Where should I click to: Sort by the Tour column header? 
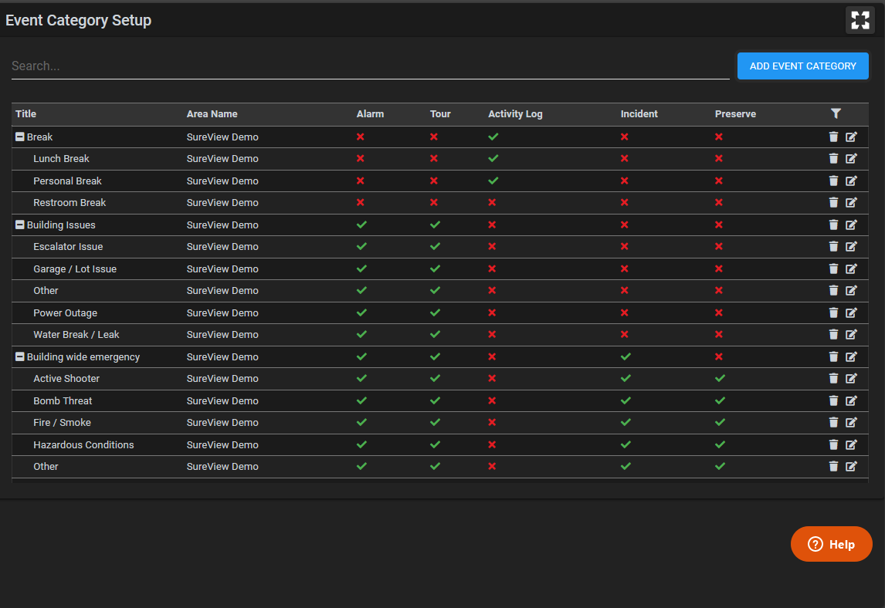[440, 114]
